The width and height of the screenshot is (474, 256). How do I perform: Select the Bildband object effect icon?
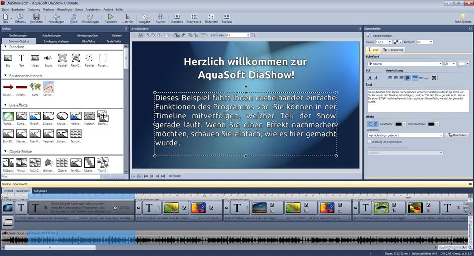pos(8,163)
